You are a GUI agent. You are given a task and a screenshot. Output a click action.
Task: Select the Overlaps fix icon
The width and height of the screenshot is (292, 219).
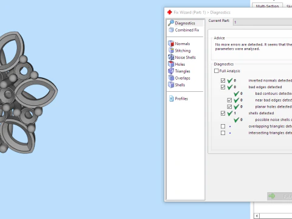click(x=171, y=78)
